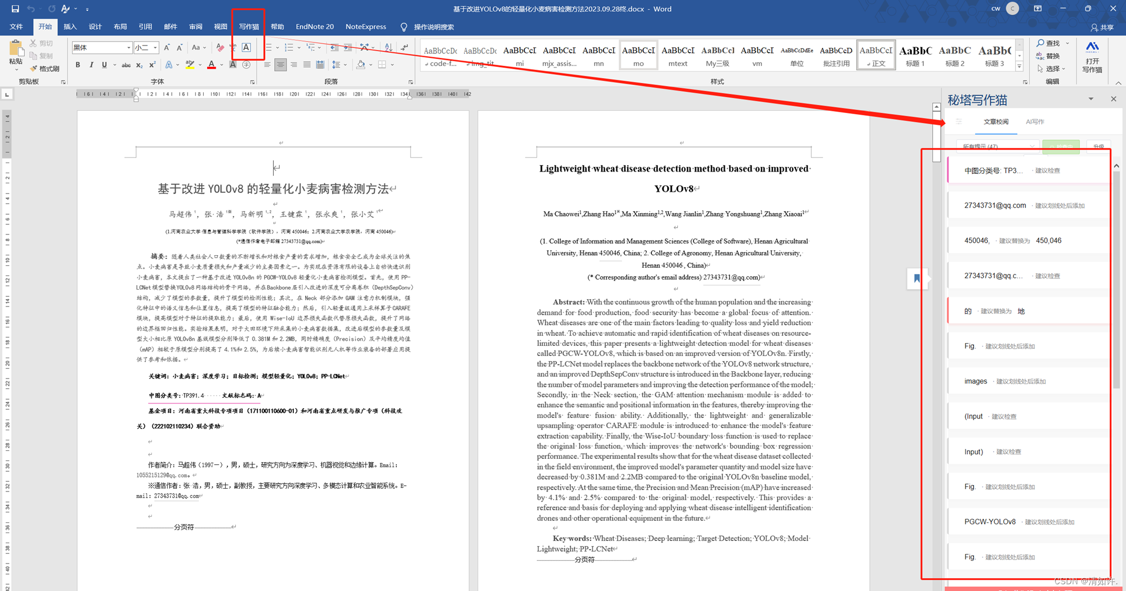Screen dimensions: 1126x591
Task: Toggle Subscript formatting
Action: point(139,65)
